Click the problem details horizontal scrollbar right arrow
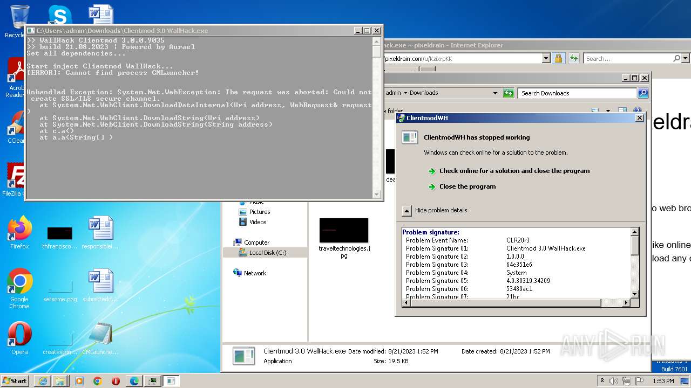691x388 pixels. (626, 302)
